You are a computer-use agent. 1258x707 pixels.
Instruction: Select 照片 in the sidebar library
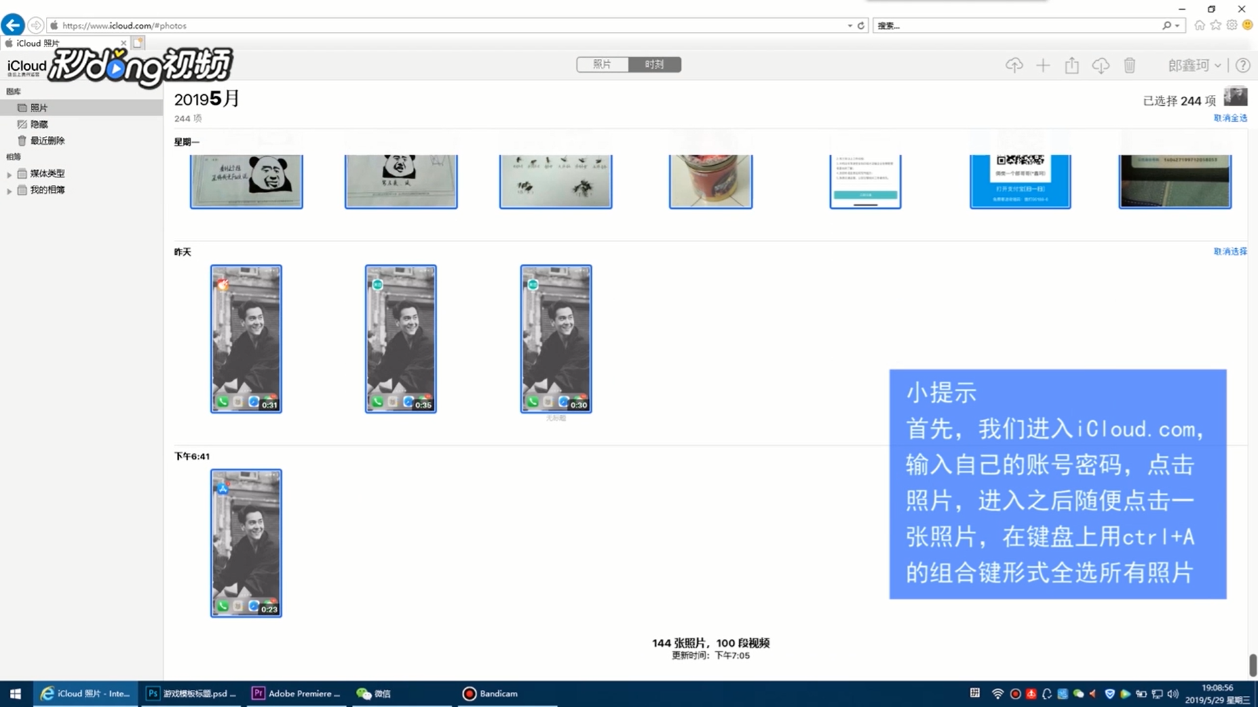pos(81,107)
